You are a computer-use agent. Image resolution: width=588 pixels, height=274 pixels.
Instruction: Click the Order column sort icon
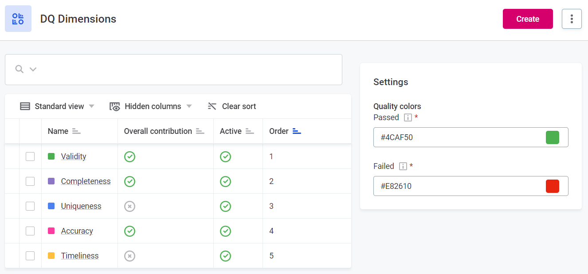[x=297, y=131]
